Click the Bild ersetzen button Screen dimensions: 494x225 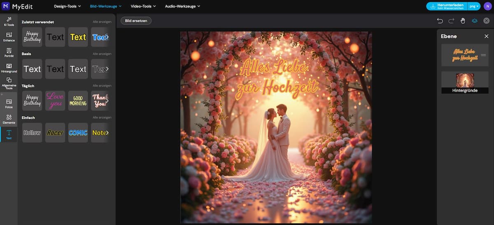tap(136, 21)
